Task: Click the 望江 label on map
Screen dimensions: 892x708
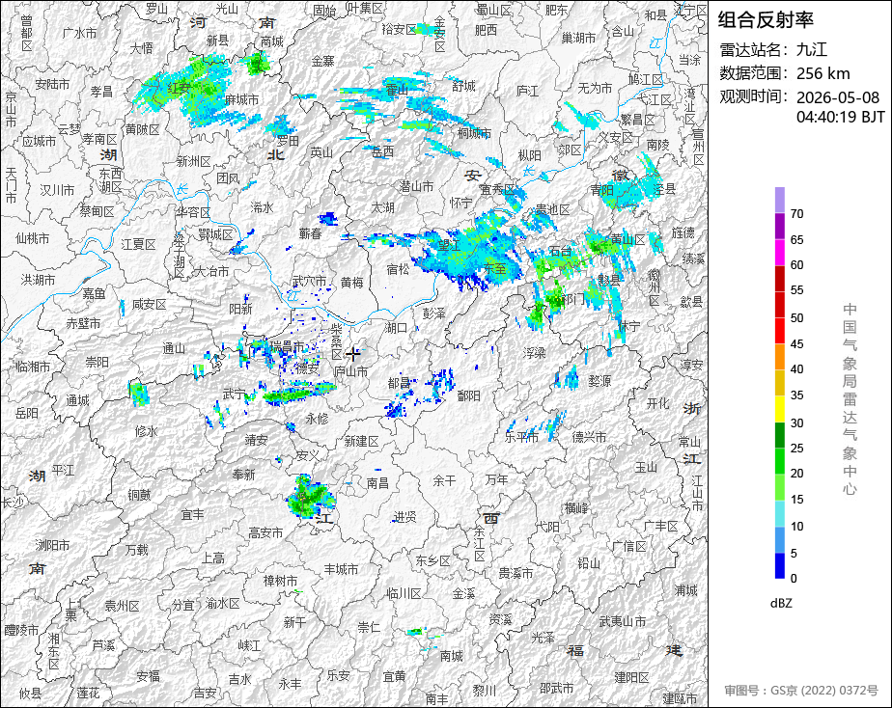Action: pyautogui.click(x=449, y=245)
